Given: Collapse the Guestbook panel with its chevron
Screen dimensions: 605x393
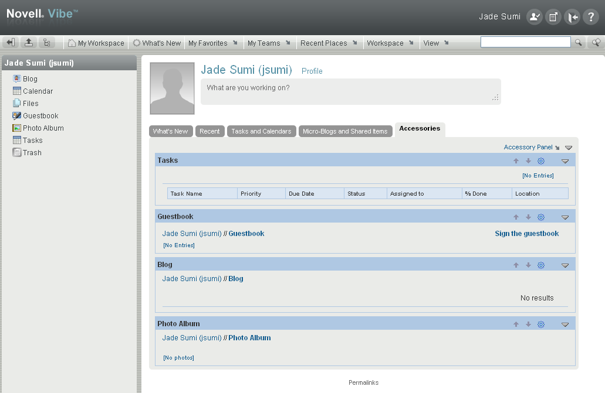Looking at the screenshot, I should pos(565,217).
